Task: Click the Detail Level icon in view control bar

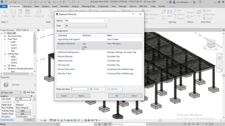Action: pyautogui.click(x=51, y=120)
